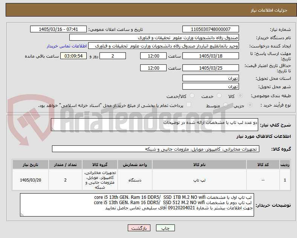Click the تاریخ نیاز column header
Screen dimensions: 297x238
point(31,165)
